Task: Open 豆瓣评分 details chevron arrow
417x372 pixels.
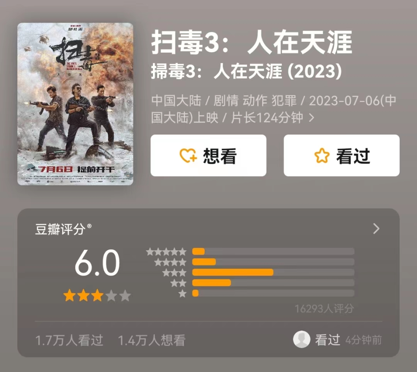Action: [x=376, y=228]
